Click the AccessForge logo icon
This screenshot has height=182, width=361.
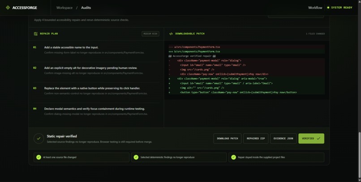[8, 8]
